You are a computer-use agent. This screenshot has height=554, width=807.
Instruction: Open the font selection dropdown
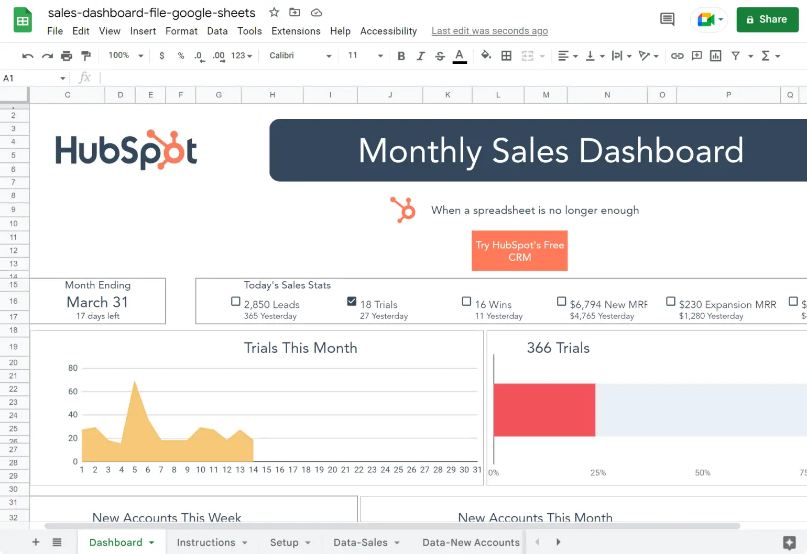click(299, 56)
